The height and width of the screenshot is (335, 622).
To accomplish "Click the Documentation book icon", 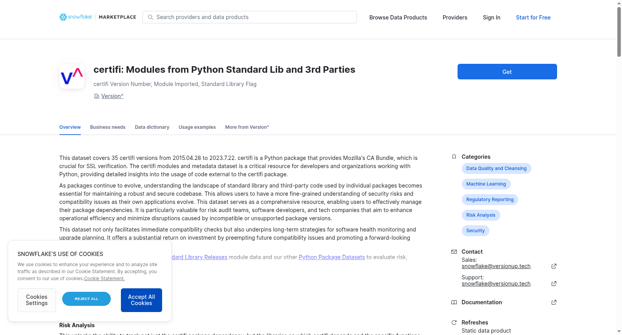I will click(454, 302).
